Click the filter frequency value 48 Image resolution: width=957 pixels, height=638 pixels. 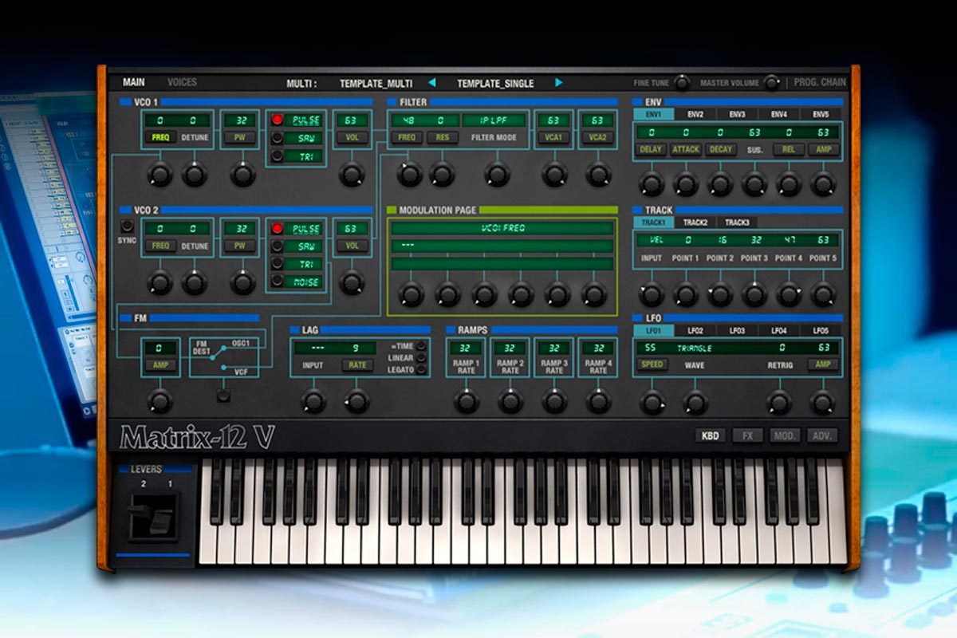[408, 120]
